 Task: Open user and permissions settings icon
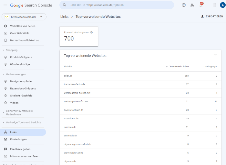coord(192,5)
